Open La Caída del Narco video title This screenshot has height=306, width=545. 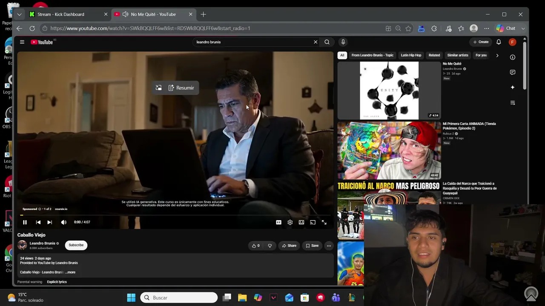tap(470, 188)
